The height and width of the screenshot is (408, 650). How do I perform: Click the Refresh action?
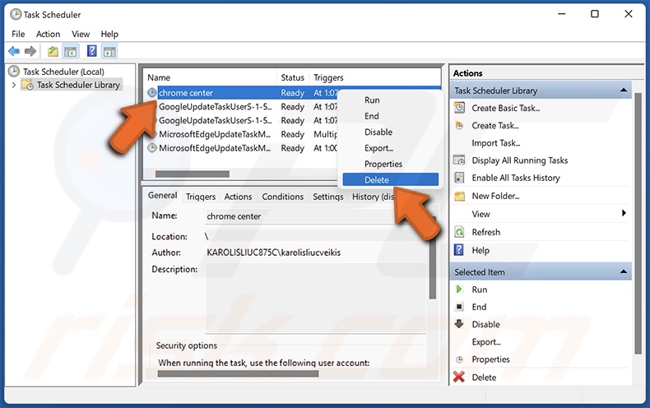click(485, 232)
